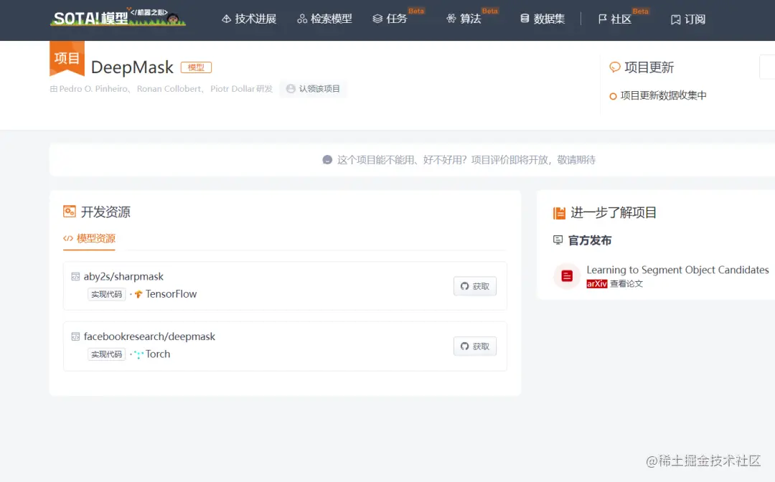Open the arXiv paper PDF icon
Screen dimensions: 775x482
(566, 276)
